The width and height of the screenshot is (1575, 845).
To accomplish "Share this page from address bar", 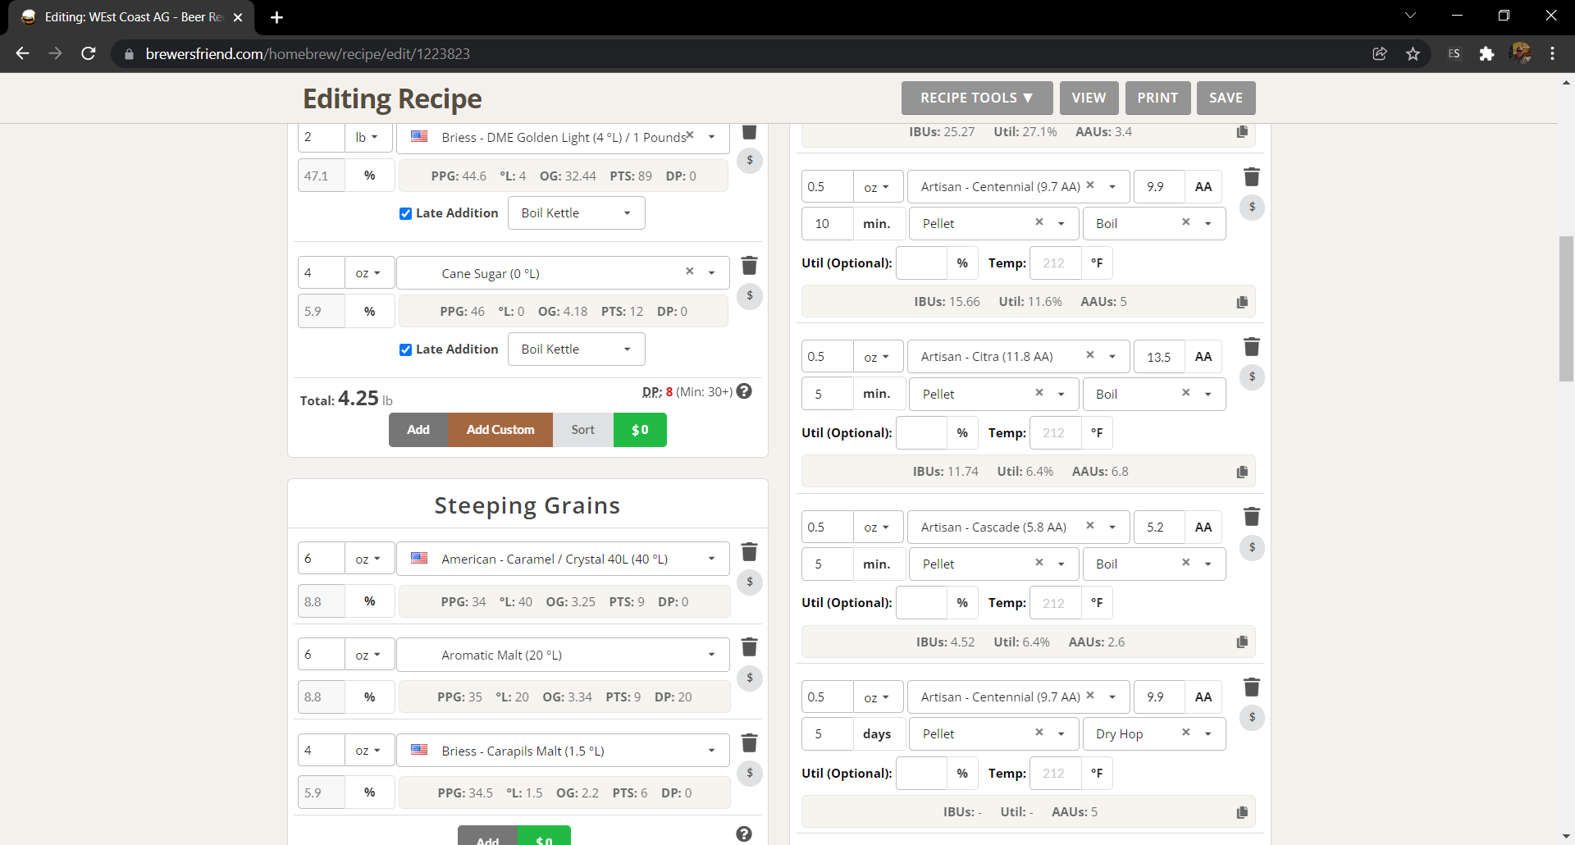I will click(x=1380, y=53).
